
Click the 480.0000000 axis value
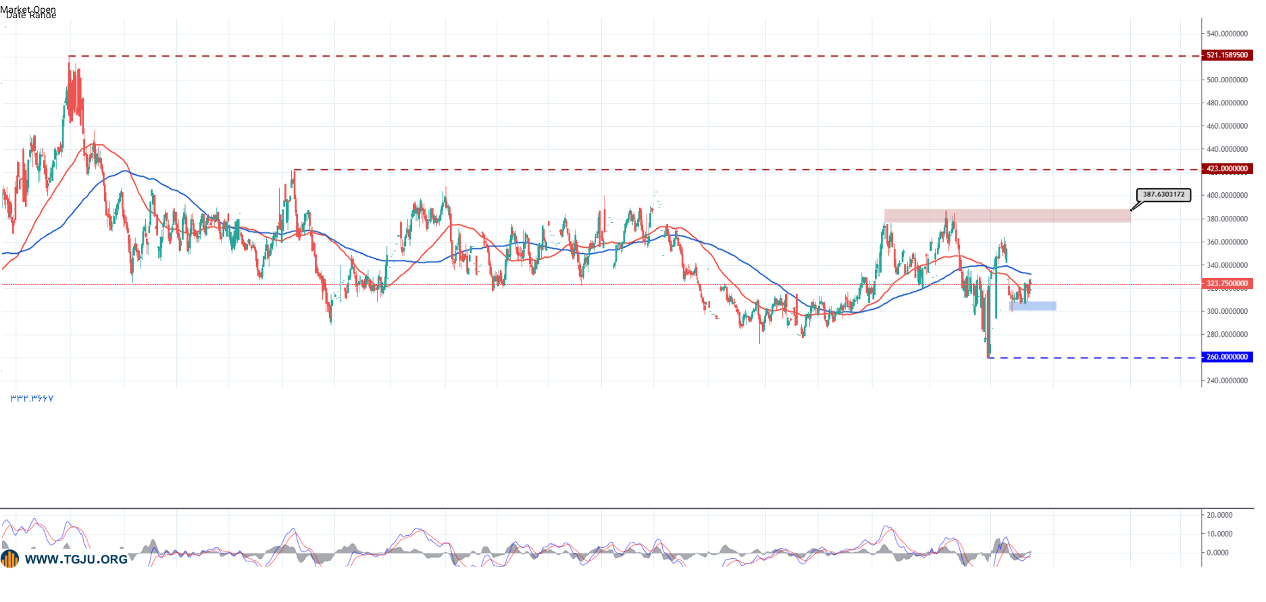click(x=1227, y=103)
